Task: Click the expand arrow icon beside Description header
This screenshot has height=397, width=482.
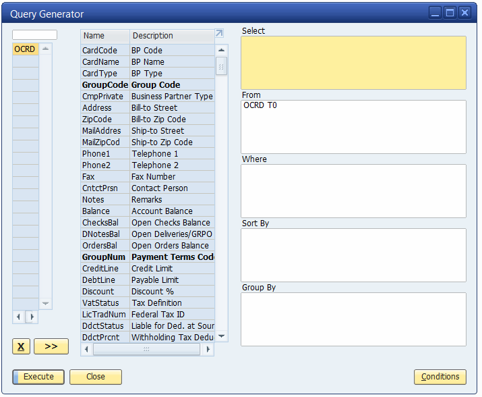Action: point(219,33)
